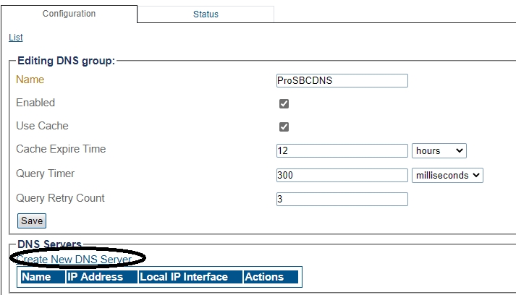Go back via the List link
516x295 pixels.
click(x=16, y=38)
